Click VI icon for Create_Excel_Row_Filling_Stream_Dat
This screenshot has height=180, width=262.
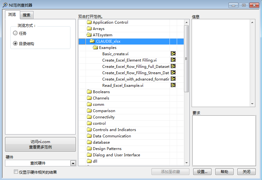click(x=173, y=73)
